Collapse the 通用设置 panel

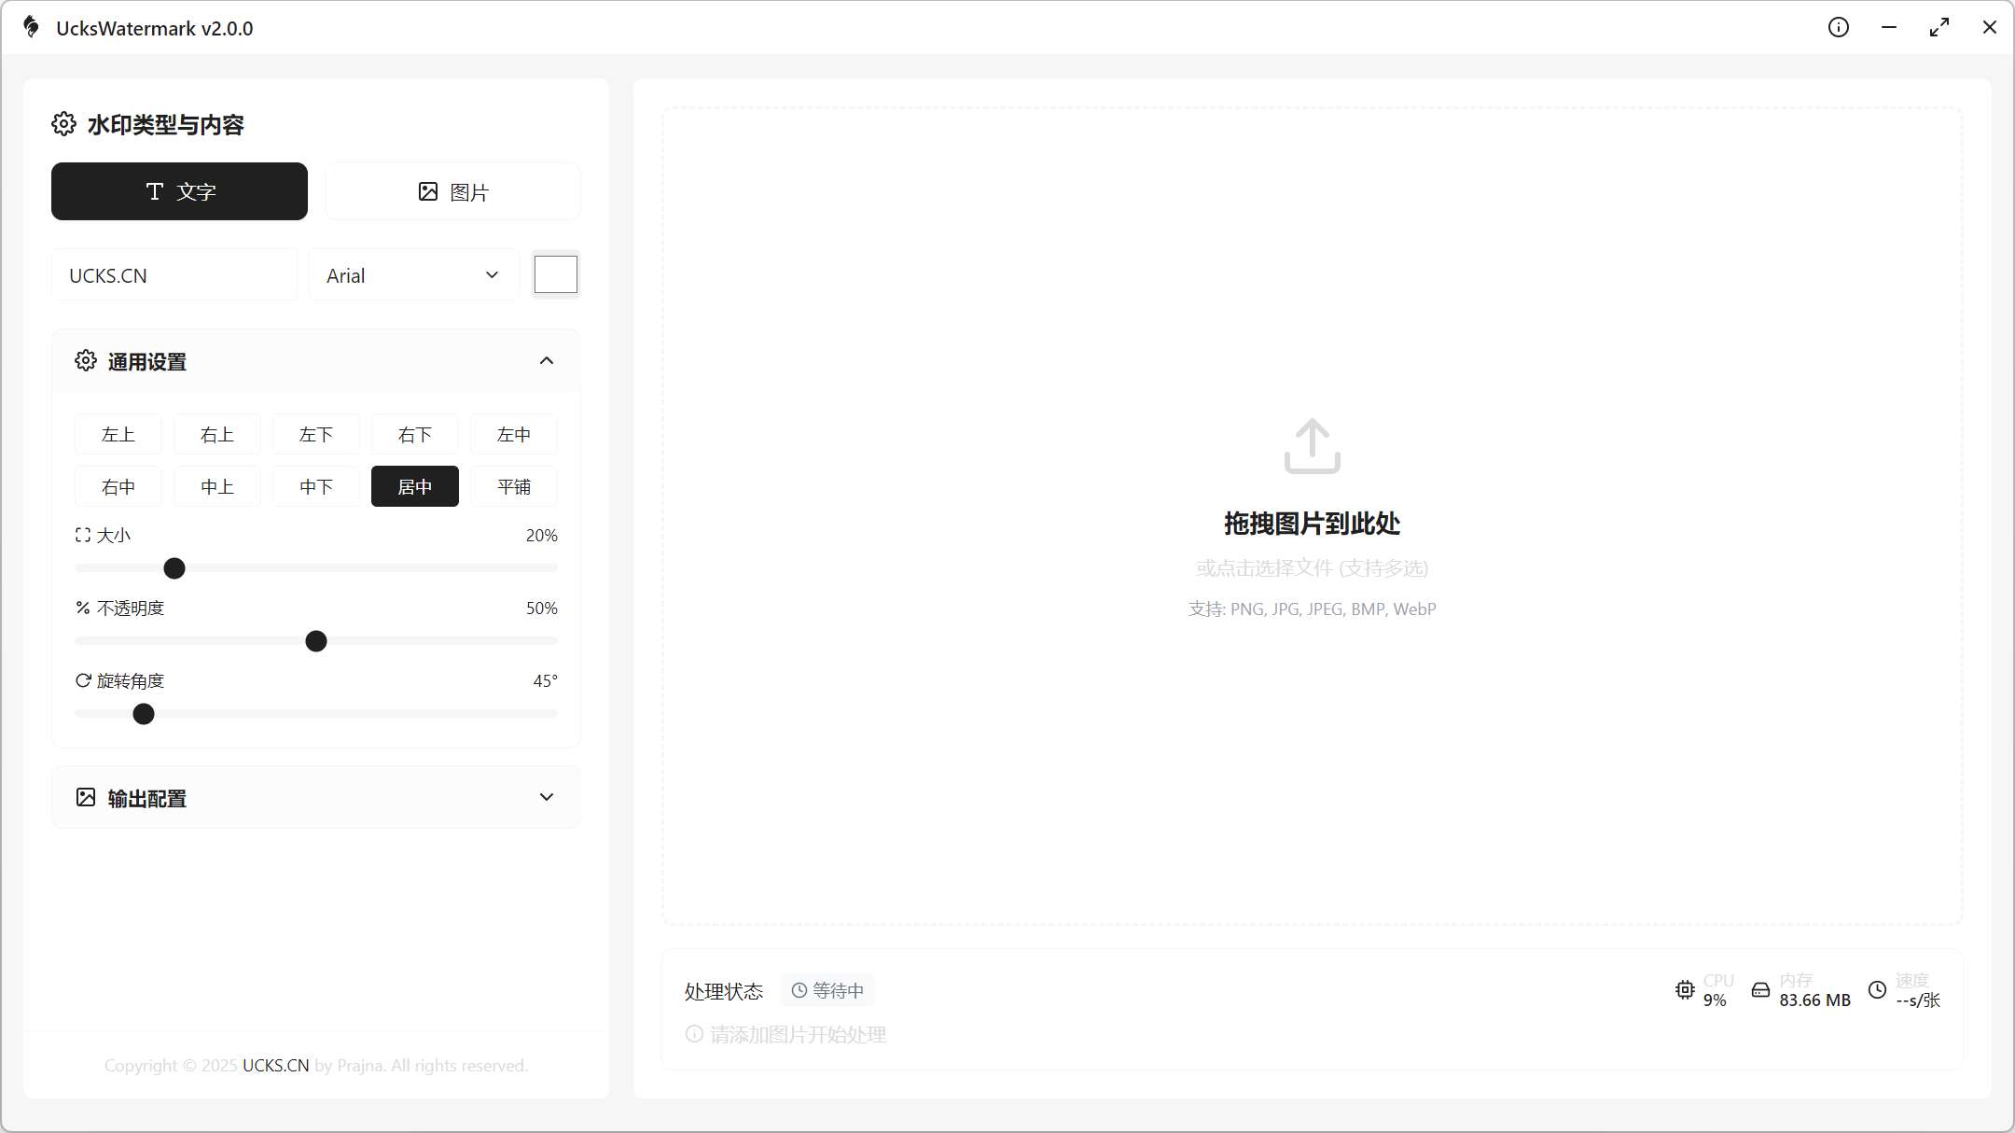pyautogui.click(x=546, y=361)
